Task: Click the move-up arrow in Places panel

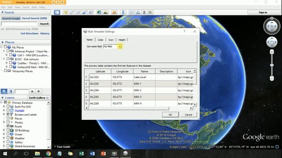Action: tap(32, 91)
